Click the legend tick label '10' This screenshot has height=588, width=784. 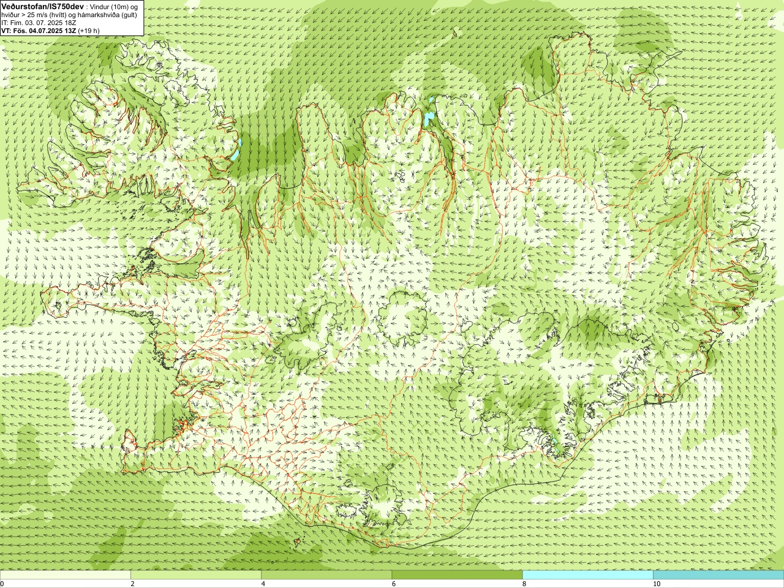pyautogui.click(x=657, y=584)
